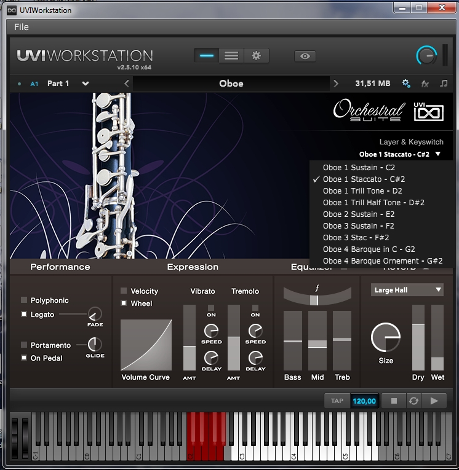Enable the Velocity checkbox
This screenshot has width=459, height=470.
(124, 291)
